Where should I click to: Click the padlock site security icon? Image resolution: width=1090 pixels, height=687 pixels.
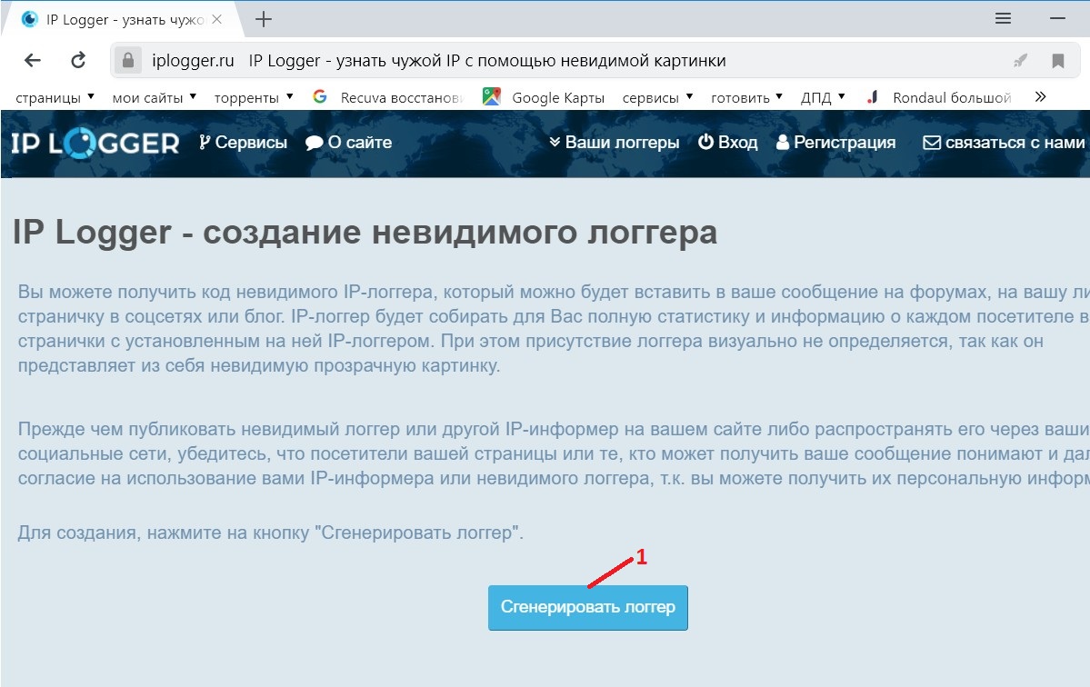pyautogui.click(x=128, y=61)
